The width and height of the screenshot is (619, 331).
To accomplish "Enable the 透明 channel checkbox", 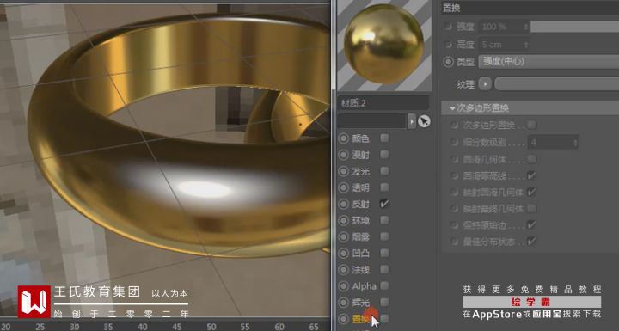I will [x=384, y=187].
